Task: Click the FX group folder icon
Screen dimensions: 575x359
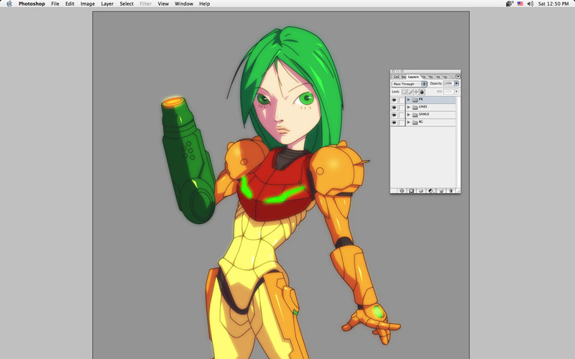Action: 415,100
